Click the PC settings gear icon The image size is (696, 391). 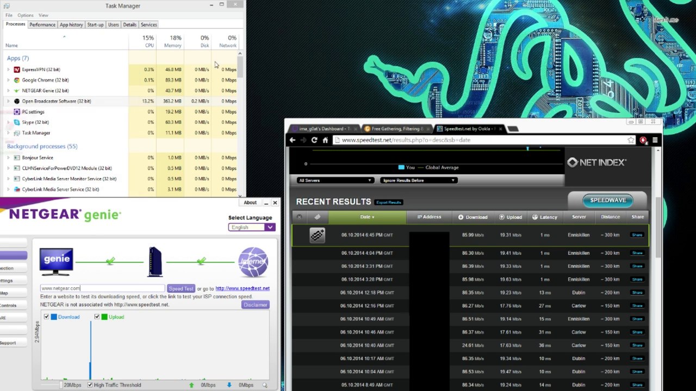(17, 112)
